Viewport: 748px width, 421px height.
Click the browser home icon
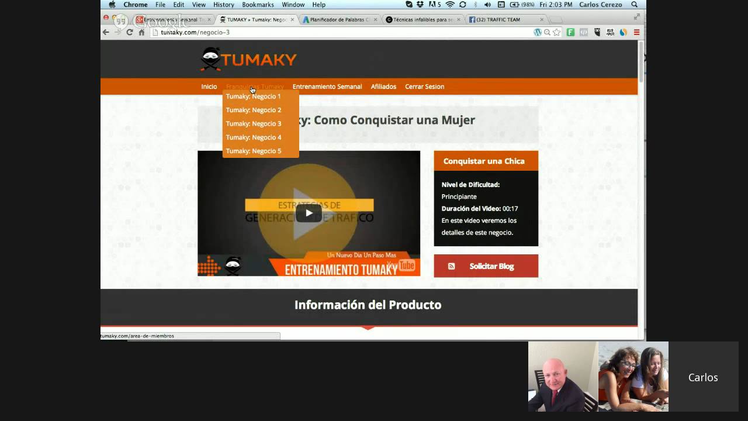141,32
